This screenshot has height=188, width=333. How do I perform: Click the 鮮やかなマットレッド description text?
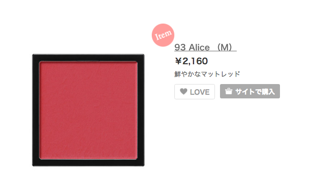click(x=207, y=74)
